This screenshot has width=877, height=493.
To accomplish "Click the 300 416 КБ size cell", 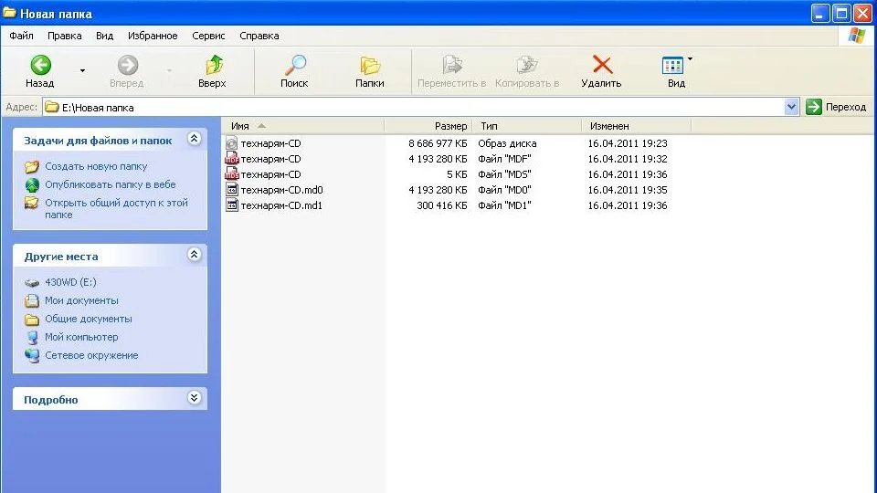I will [x=442, y=205].
